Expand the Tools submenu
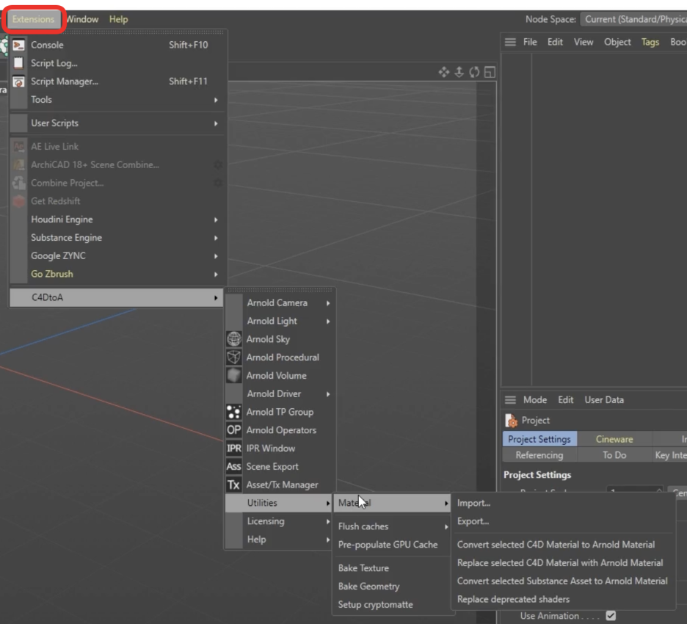The width and height of the screenshot is (687, 624). pos(118,99)
